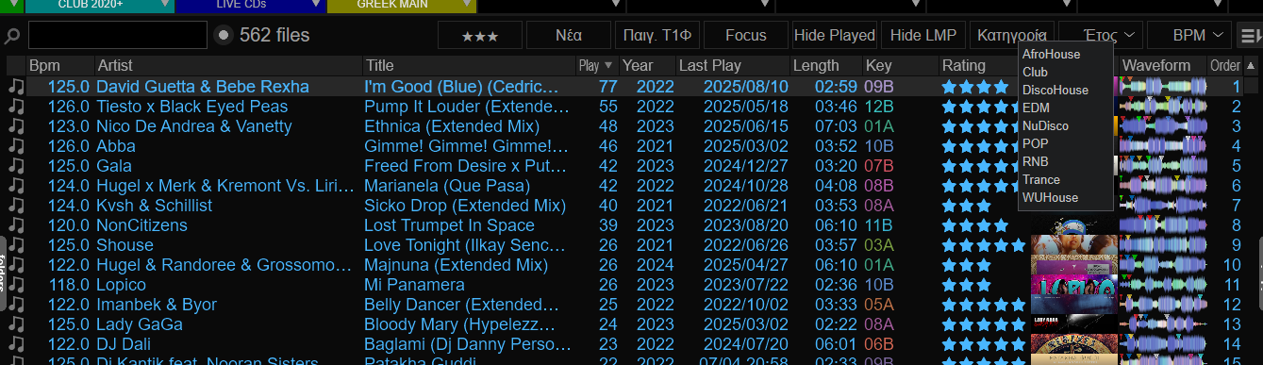Click the music note icon for Abba
Viewport: 1263px width, 365px height.
[x=16, y=145]
